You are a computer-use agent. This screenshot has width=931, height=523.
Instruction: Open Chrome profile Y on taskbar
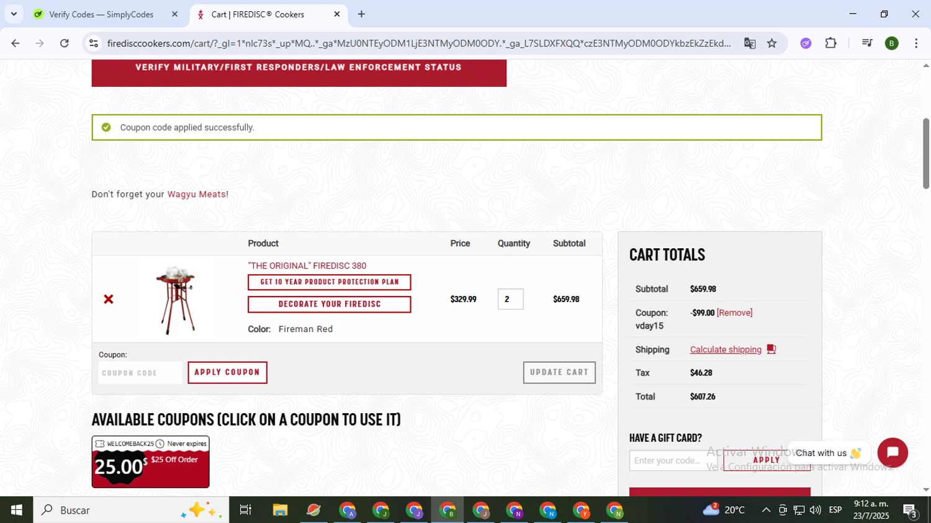(582, 510)
